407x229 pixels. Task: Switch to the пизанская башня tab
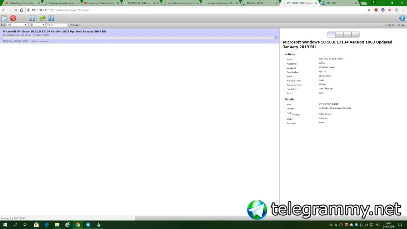220,3
